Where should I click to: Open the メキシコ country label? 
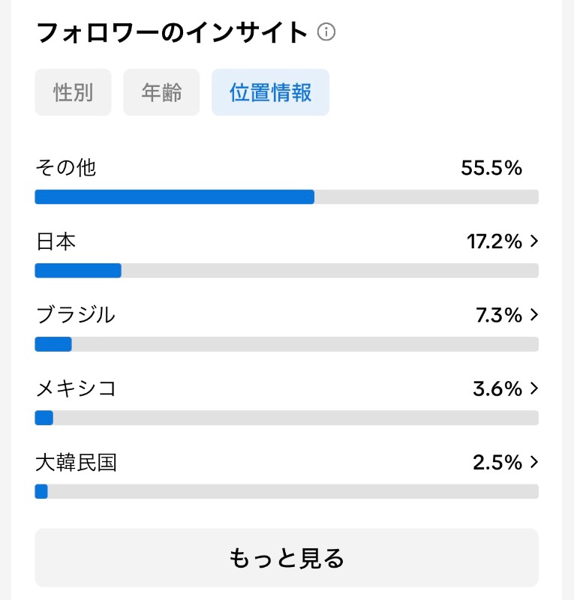tap(76, 388)
